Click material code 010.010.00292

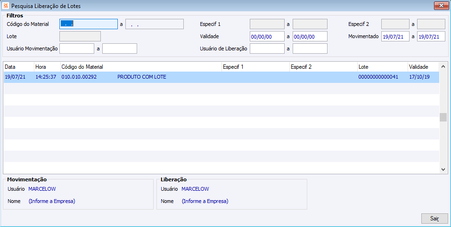(79, 77)
